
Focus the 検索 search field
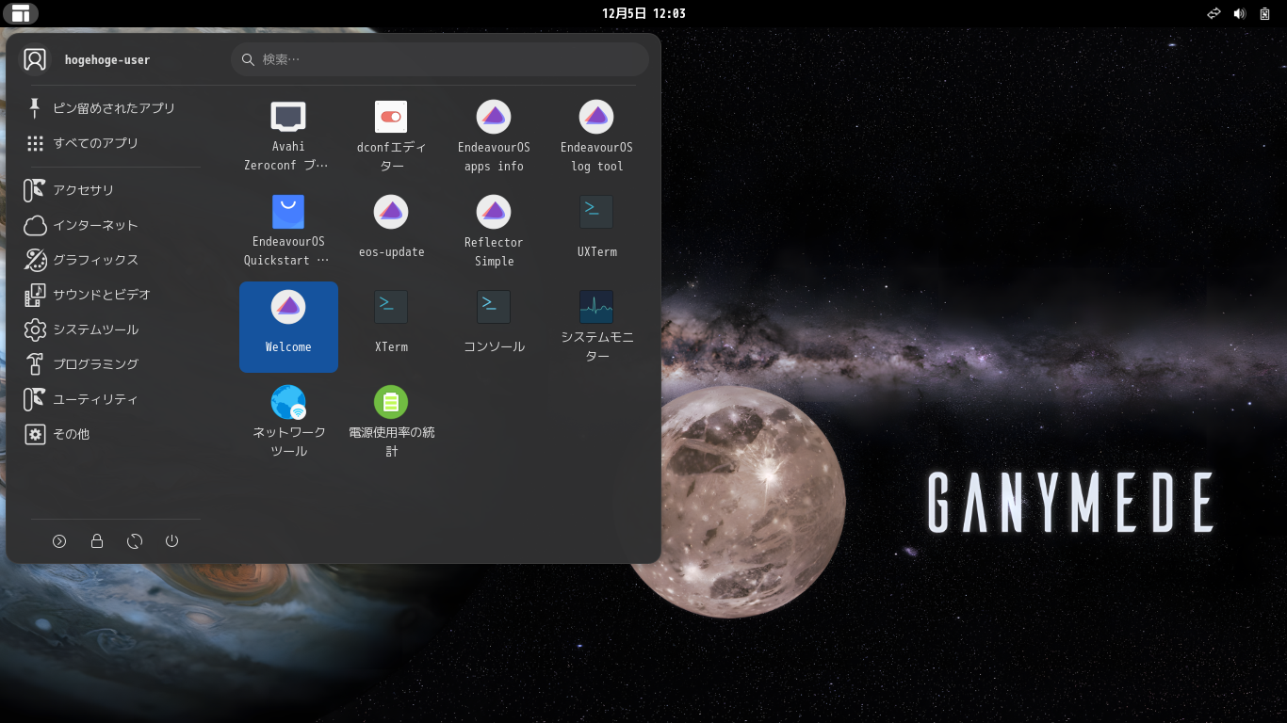tap(440, 59)
